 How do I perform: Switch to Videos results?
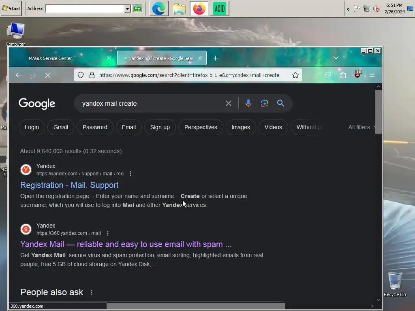[273, 127]
